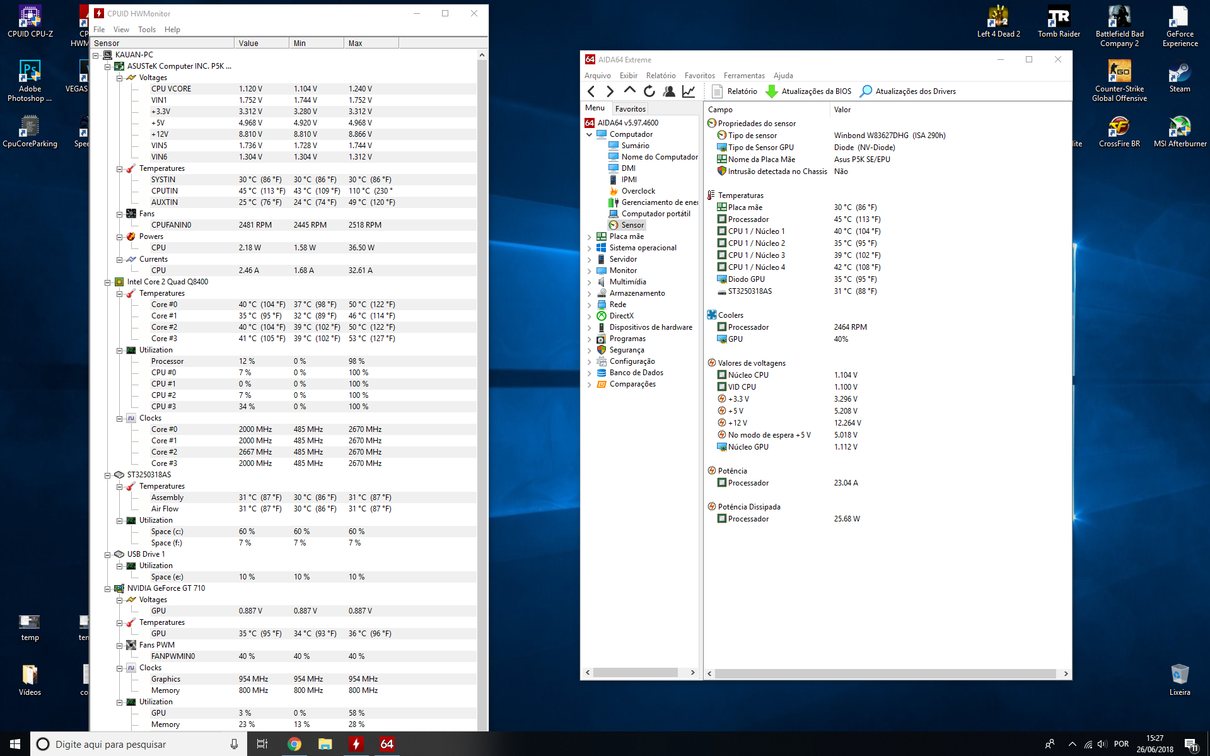Open CpuCoreParking desktop icon
The height and width of the screenshot is (756, 1210).
point(30,131)
